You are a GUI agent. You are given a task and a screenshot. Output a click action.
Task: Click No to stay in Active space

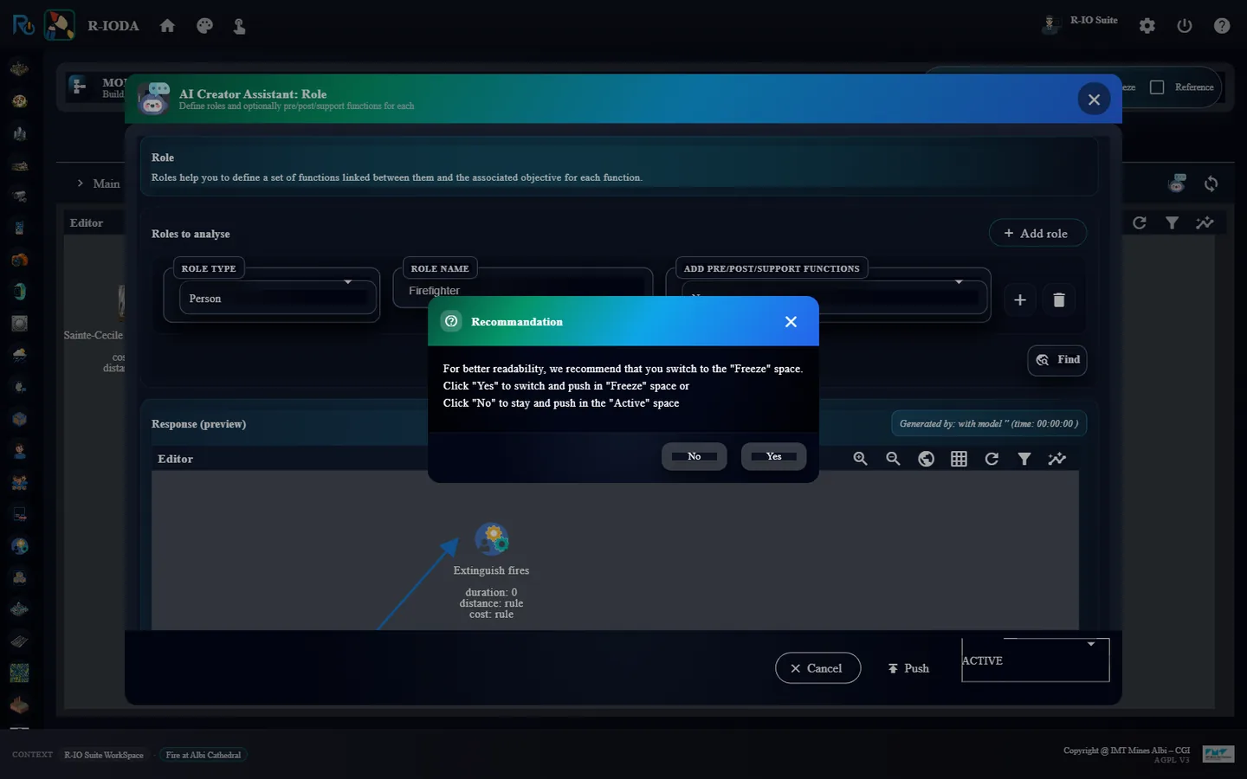tap(694, 456)
